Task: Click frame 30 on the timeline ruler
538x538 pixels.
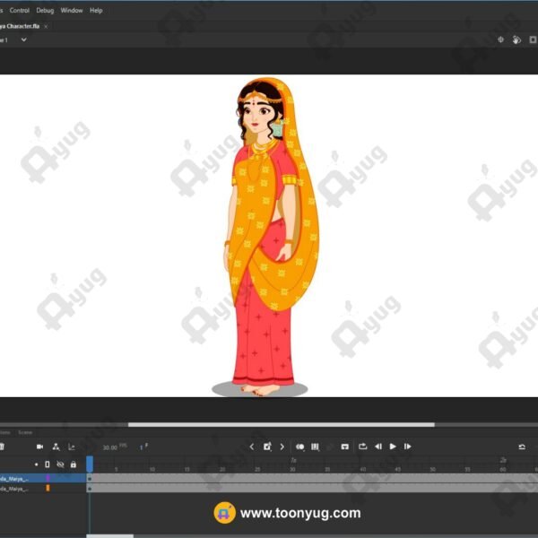Action: coord(292,469)
